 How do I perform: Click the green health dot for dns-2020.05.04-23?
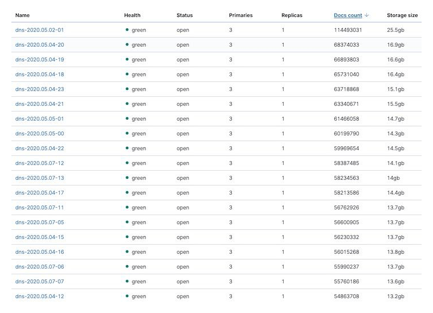(x=127, y=89)
